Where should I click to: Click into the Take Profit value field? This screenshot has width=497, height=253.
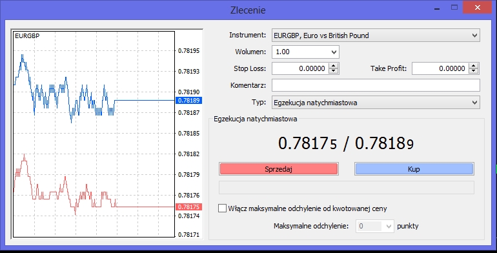441,68
